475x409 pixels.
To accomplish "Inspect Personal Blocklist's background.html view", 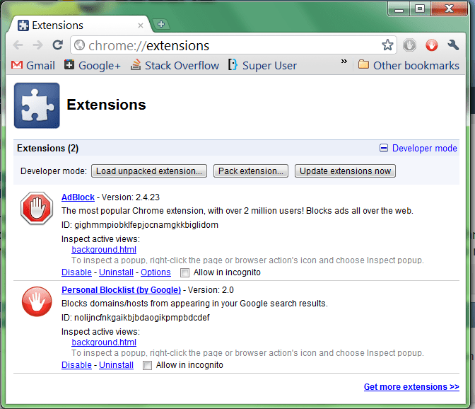I will pyautogui.click(x=104, y=342).
